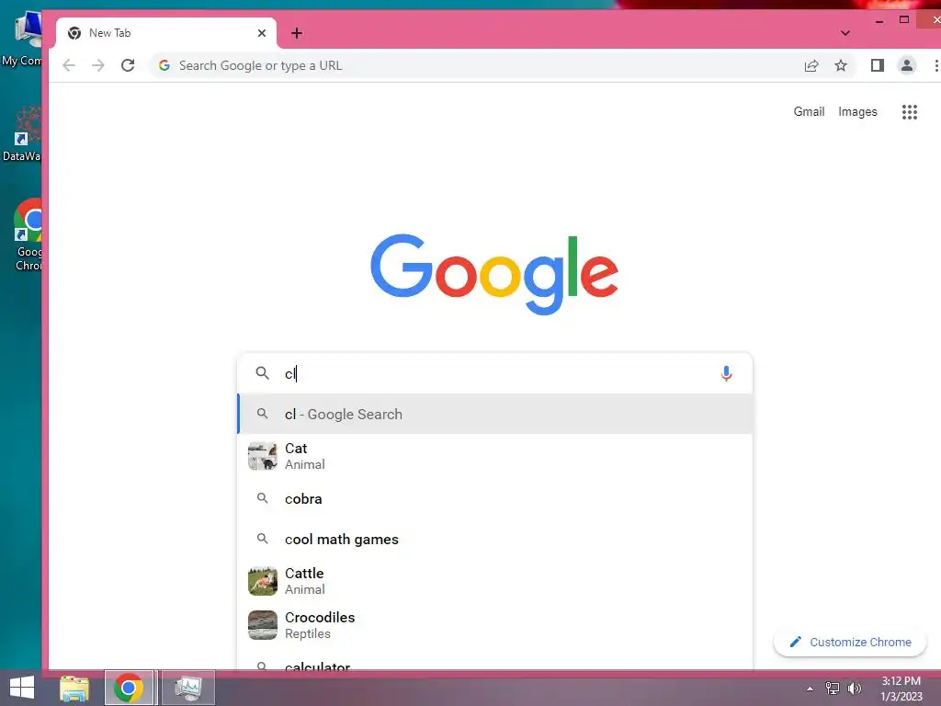Select the cool math games suggestion
Screen dimensions: 941x706
pyautogui.click(x=495, y=539)
